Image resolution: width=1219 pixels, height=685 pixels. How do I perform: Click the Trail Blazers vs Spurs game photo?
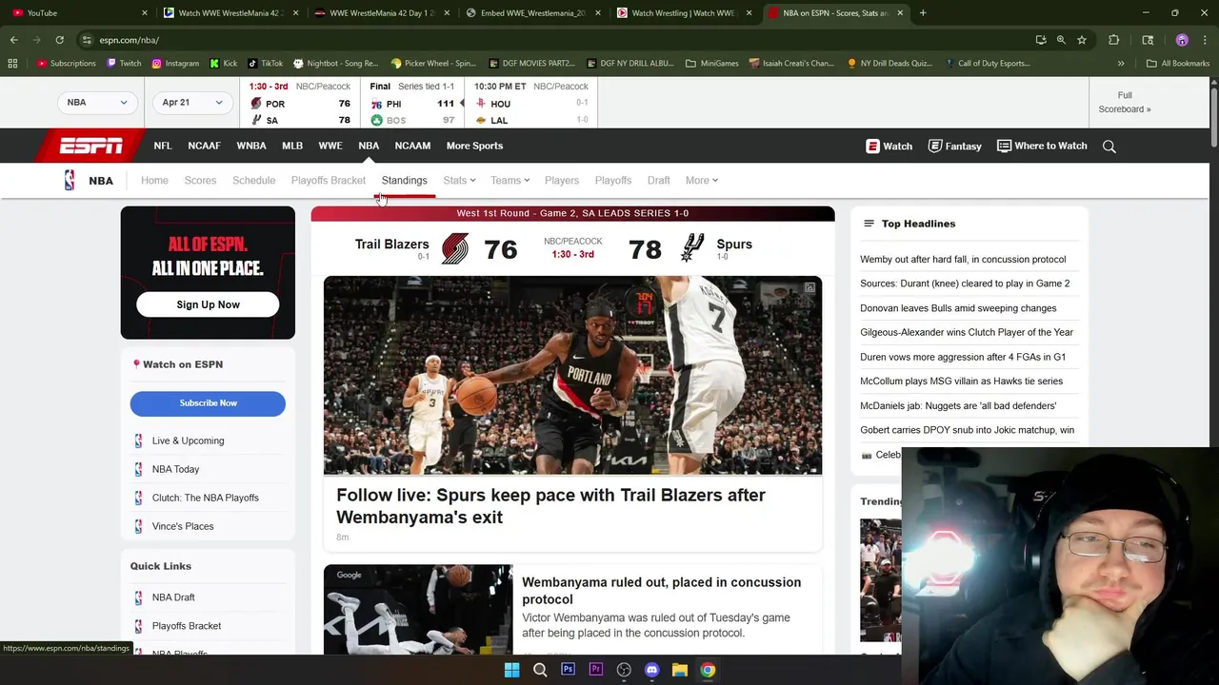pos(572,375)
